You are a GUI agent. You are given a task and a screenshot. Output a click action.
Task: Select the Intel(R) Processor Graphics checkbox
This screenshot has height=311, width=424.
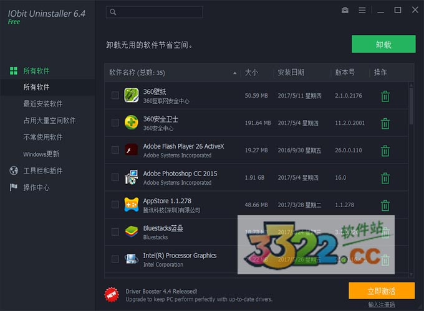click(115, 259)
